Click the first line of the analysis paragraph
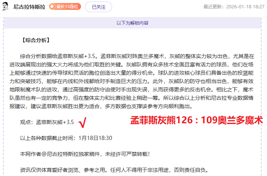The image size is (267, 176). click(137, 55)
